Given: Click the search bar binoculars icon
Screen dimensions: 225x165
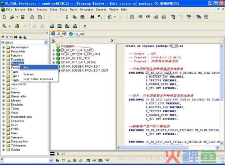Looking at the screenshot, I should (x=57, y=160).
